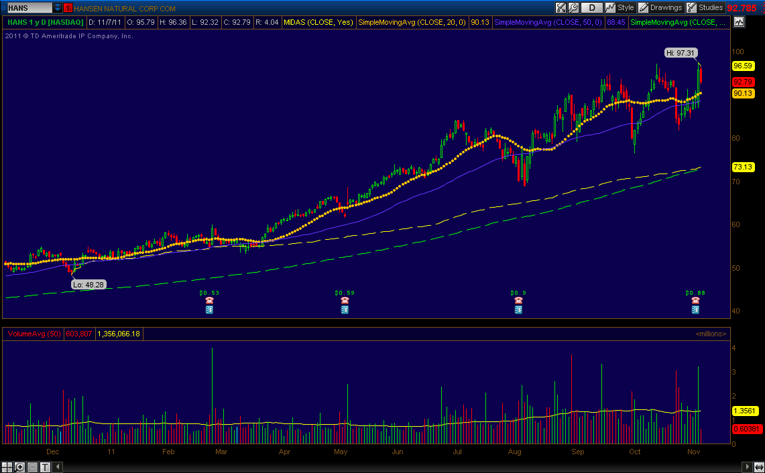Open the Studies menu
The image size is (765, 473).
click(x=705, y=8)
